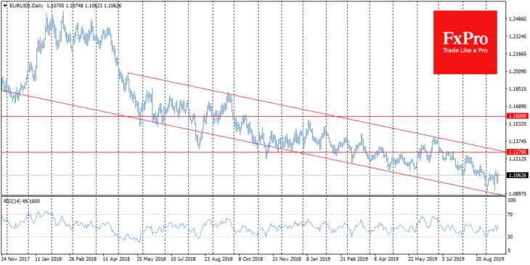Select the horizontal red line at 1.16000

pyautogui.click(x=253, y=116)
